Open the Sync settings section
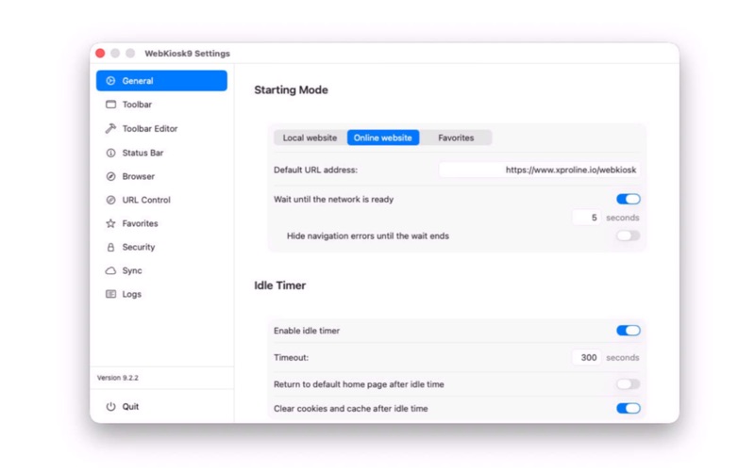 click(x=161, y=270)
